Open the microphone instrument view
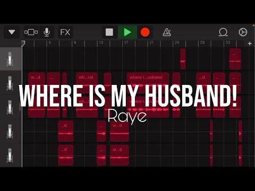This screenshot has width=255, height=191. pyautogui.click(x=47, y=32)
